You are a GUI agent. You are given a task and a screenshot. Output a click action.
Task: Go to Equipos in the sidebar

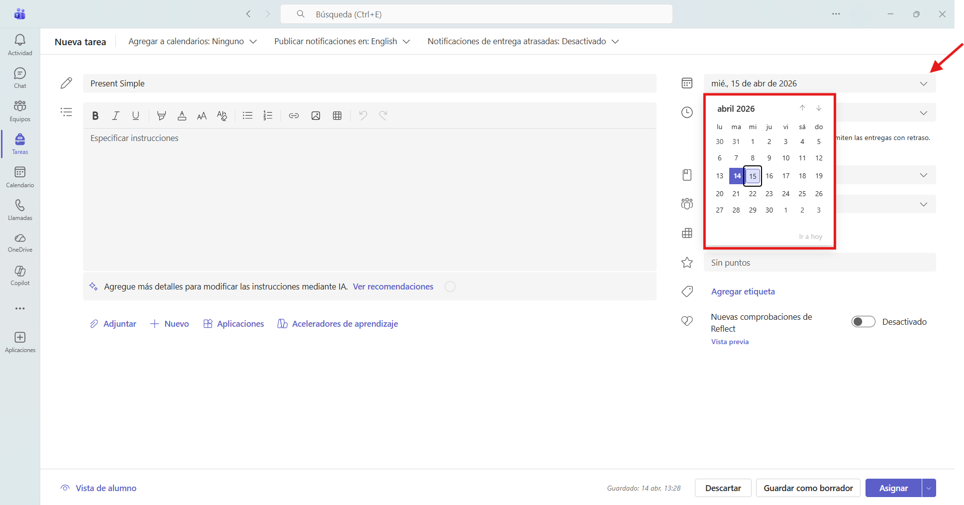(20, 111)
